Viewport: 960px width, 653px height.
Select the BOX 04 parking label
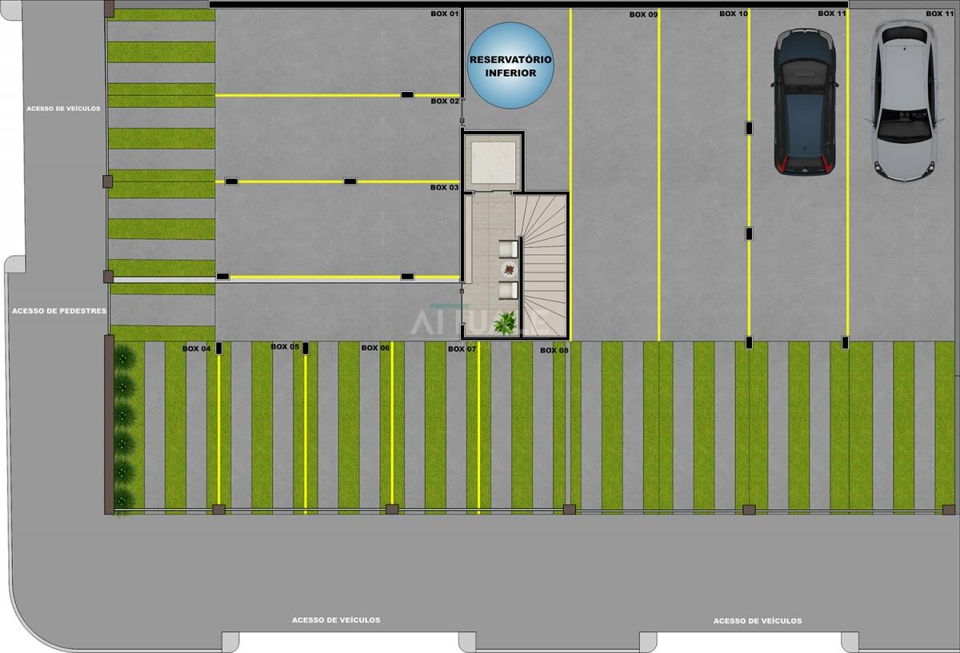coord(196,348)
